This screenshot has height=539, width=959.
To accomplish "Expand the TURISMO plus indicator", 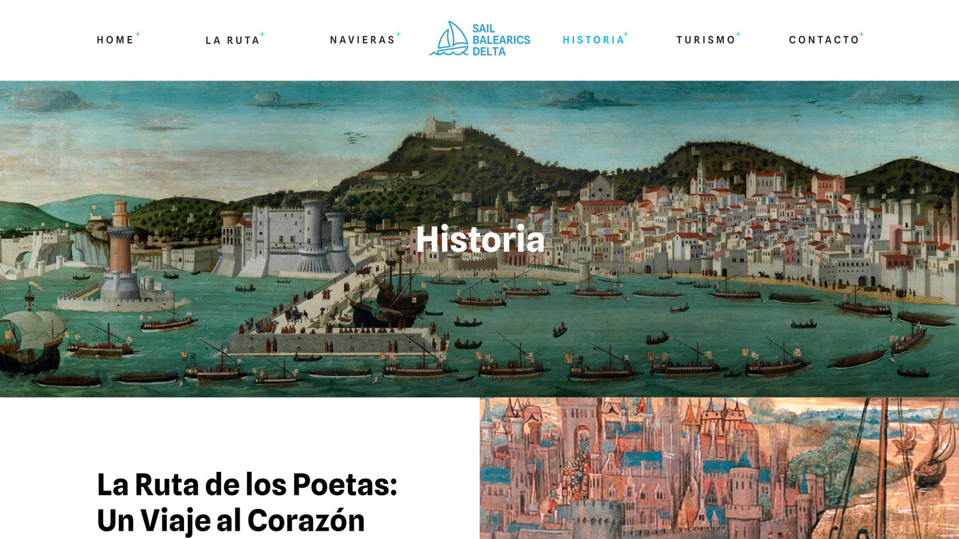I will click(x=738, y=34).
